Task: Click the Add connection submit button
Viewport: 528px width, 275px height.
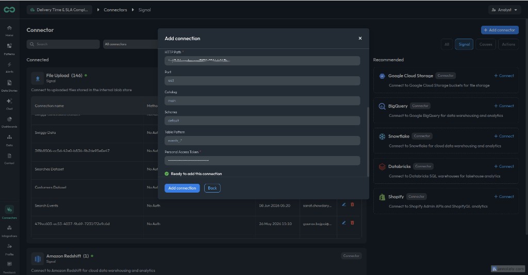Action: click(182, 188)
